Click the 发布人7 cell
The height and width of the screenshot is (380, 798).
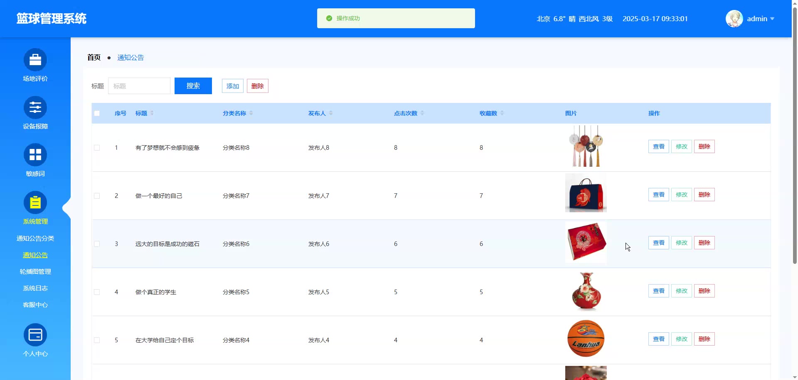pyautogui.click(x=319, y=196)
